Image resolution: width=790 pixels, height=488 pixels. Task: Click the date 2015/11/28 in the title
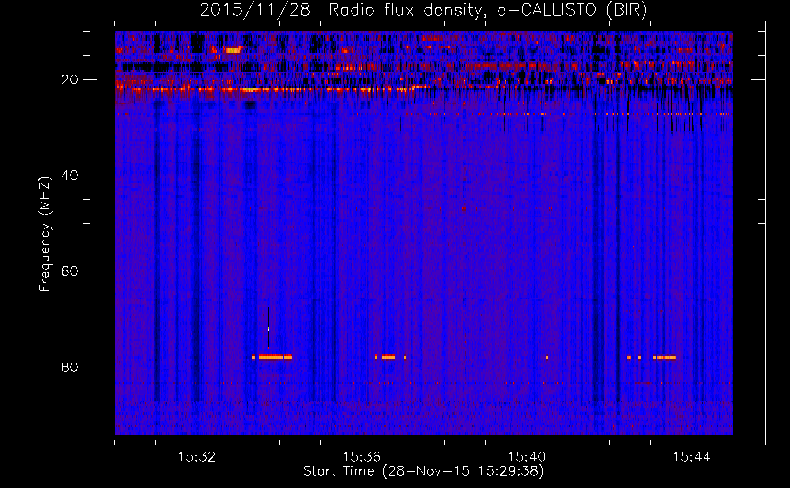click(255, 10)
